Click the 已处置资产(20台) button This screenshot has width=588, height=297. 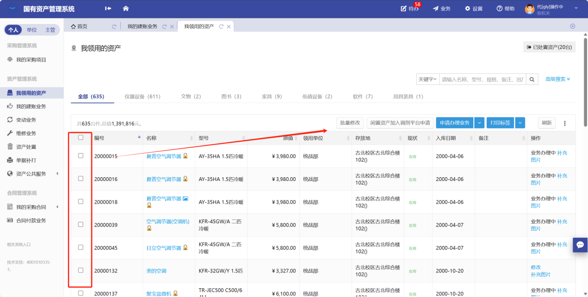[x=549, y=47]
